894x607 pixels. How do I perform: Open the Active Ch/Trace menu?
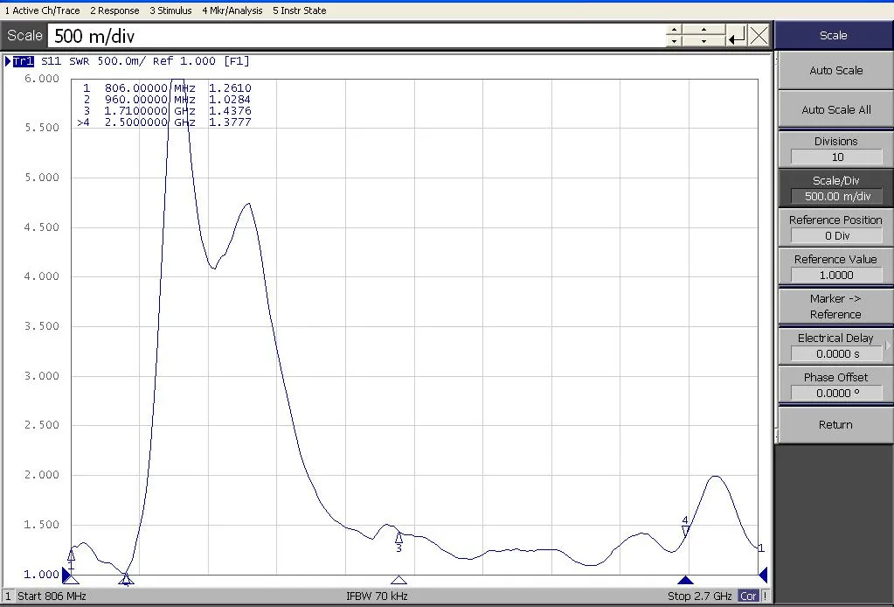41,10
